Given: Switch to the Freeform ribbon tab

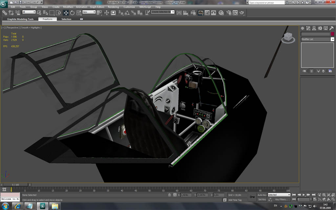Looking at the screenshot, I should tap(47, 19).
